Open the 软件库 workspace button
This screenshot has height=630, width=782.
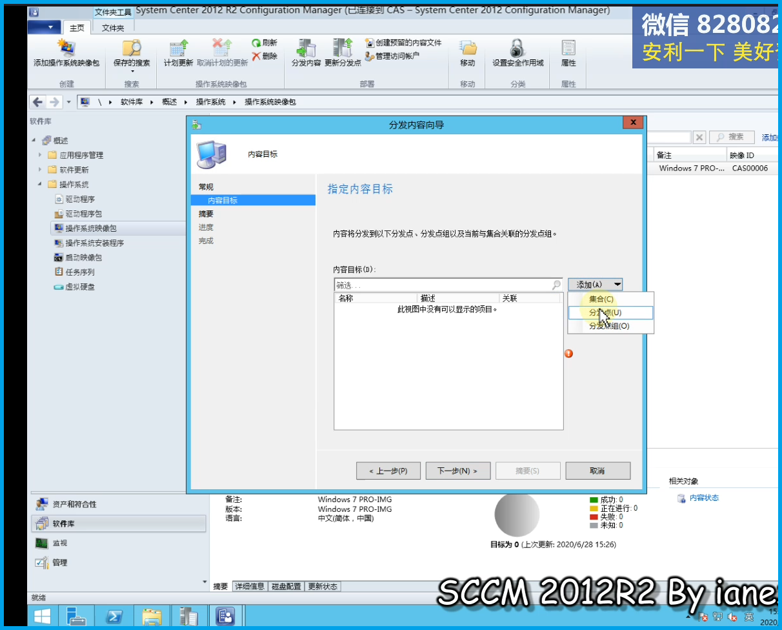pyautogui.click(x=119, y=523)
